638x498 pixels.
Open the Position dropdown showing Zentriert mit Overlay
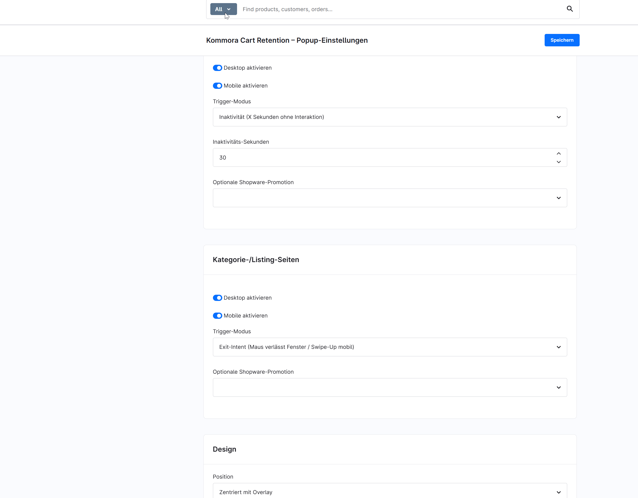(390, 491)
